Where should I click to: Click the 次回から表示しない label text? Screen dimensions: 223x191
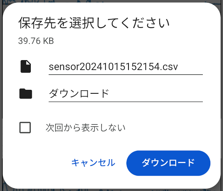tap(85, 127)
